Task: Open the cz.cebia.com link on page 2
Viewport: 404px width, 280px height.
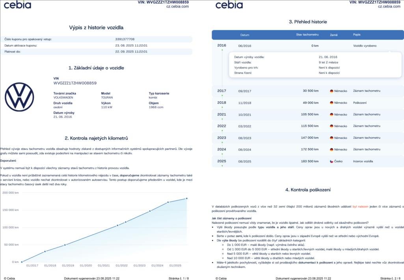Action: [x=389, y=6]
